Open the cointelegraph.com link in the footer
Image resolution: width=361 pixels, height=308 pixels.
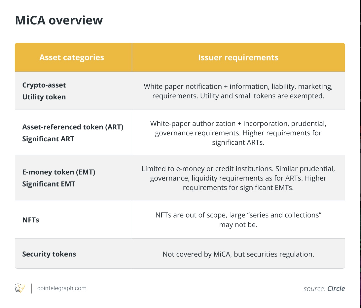coord(62,288)
